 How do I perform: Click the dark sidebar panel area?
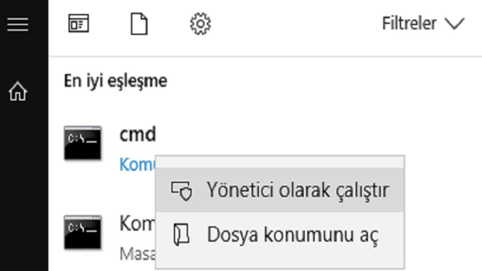[x=24, y=181]
